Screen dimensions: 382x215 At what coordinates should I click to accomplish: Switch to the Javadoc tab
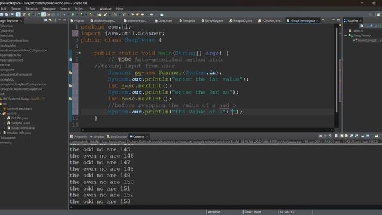pos(97,137)
